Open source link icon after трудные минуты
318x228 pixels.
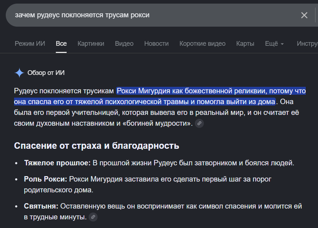coord(93,217)
